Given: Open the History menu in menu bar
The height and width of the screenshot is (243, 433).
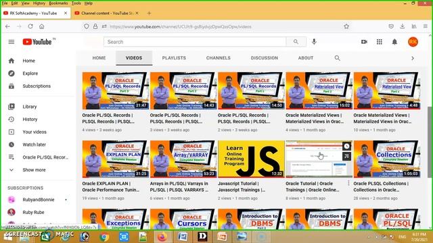Looking at the screenshot, I should coord(39,3).
